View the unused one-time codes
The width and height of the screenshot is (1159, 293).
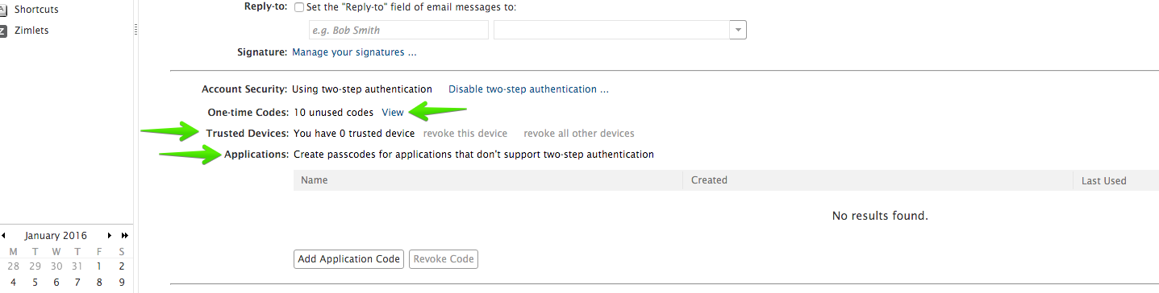coord(393,113)
